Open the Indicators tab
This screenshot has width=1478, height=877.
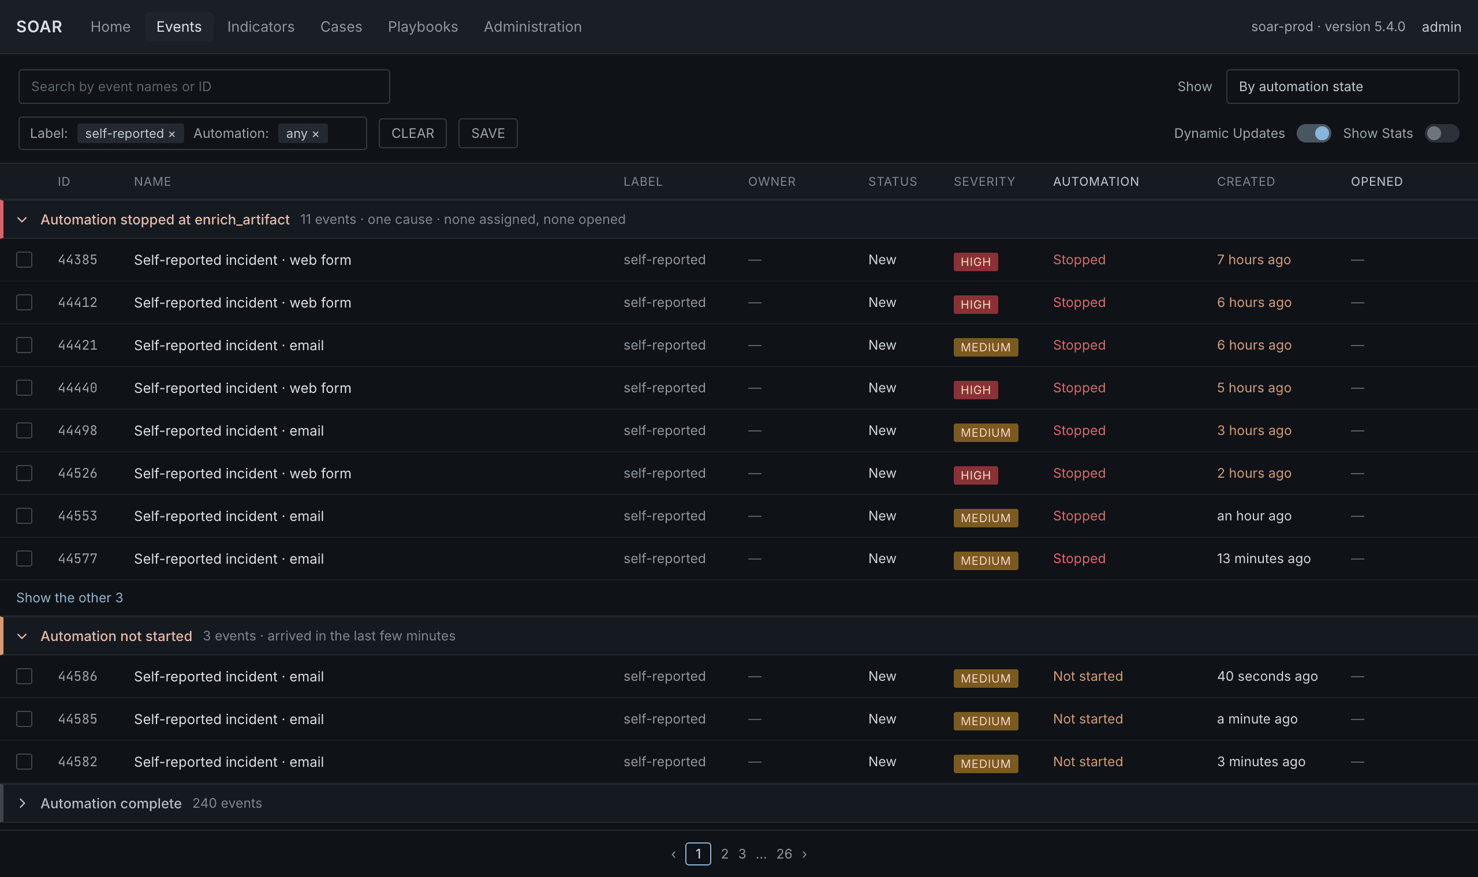coord(261,27)
